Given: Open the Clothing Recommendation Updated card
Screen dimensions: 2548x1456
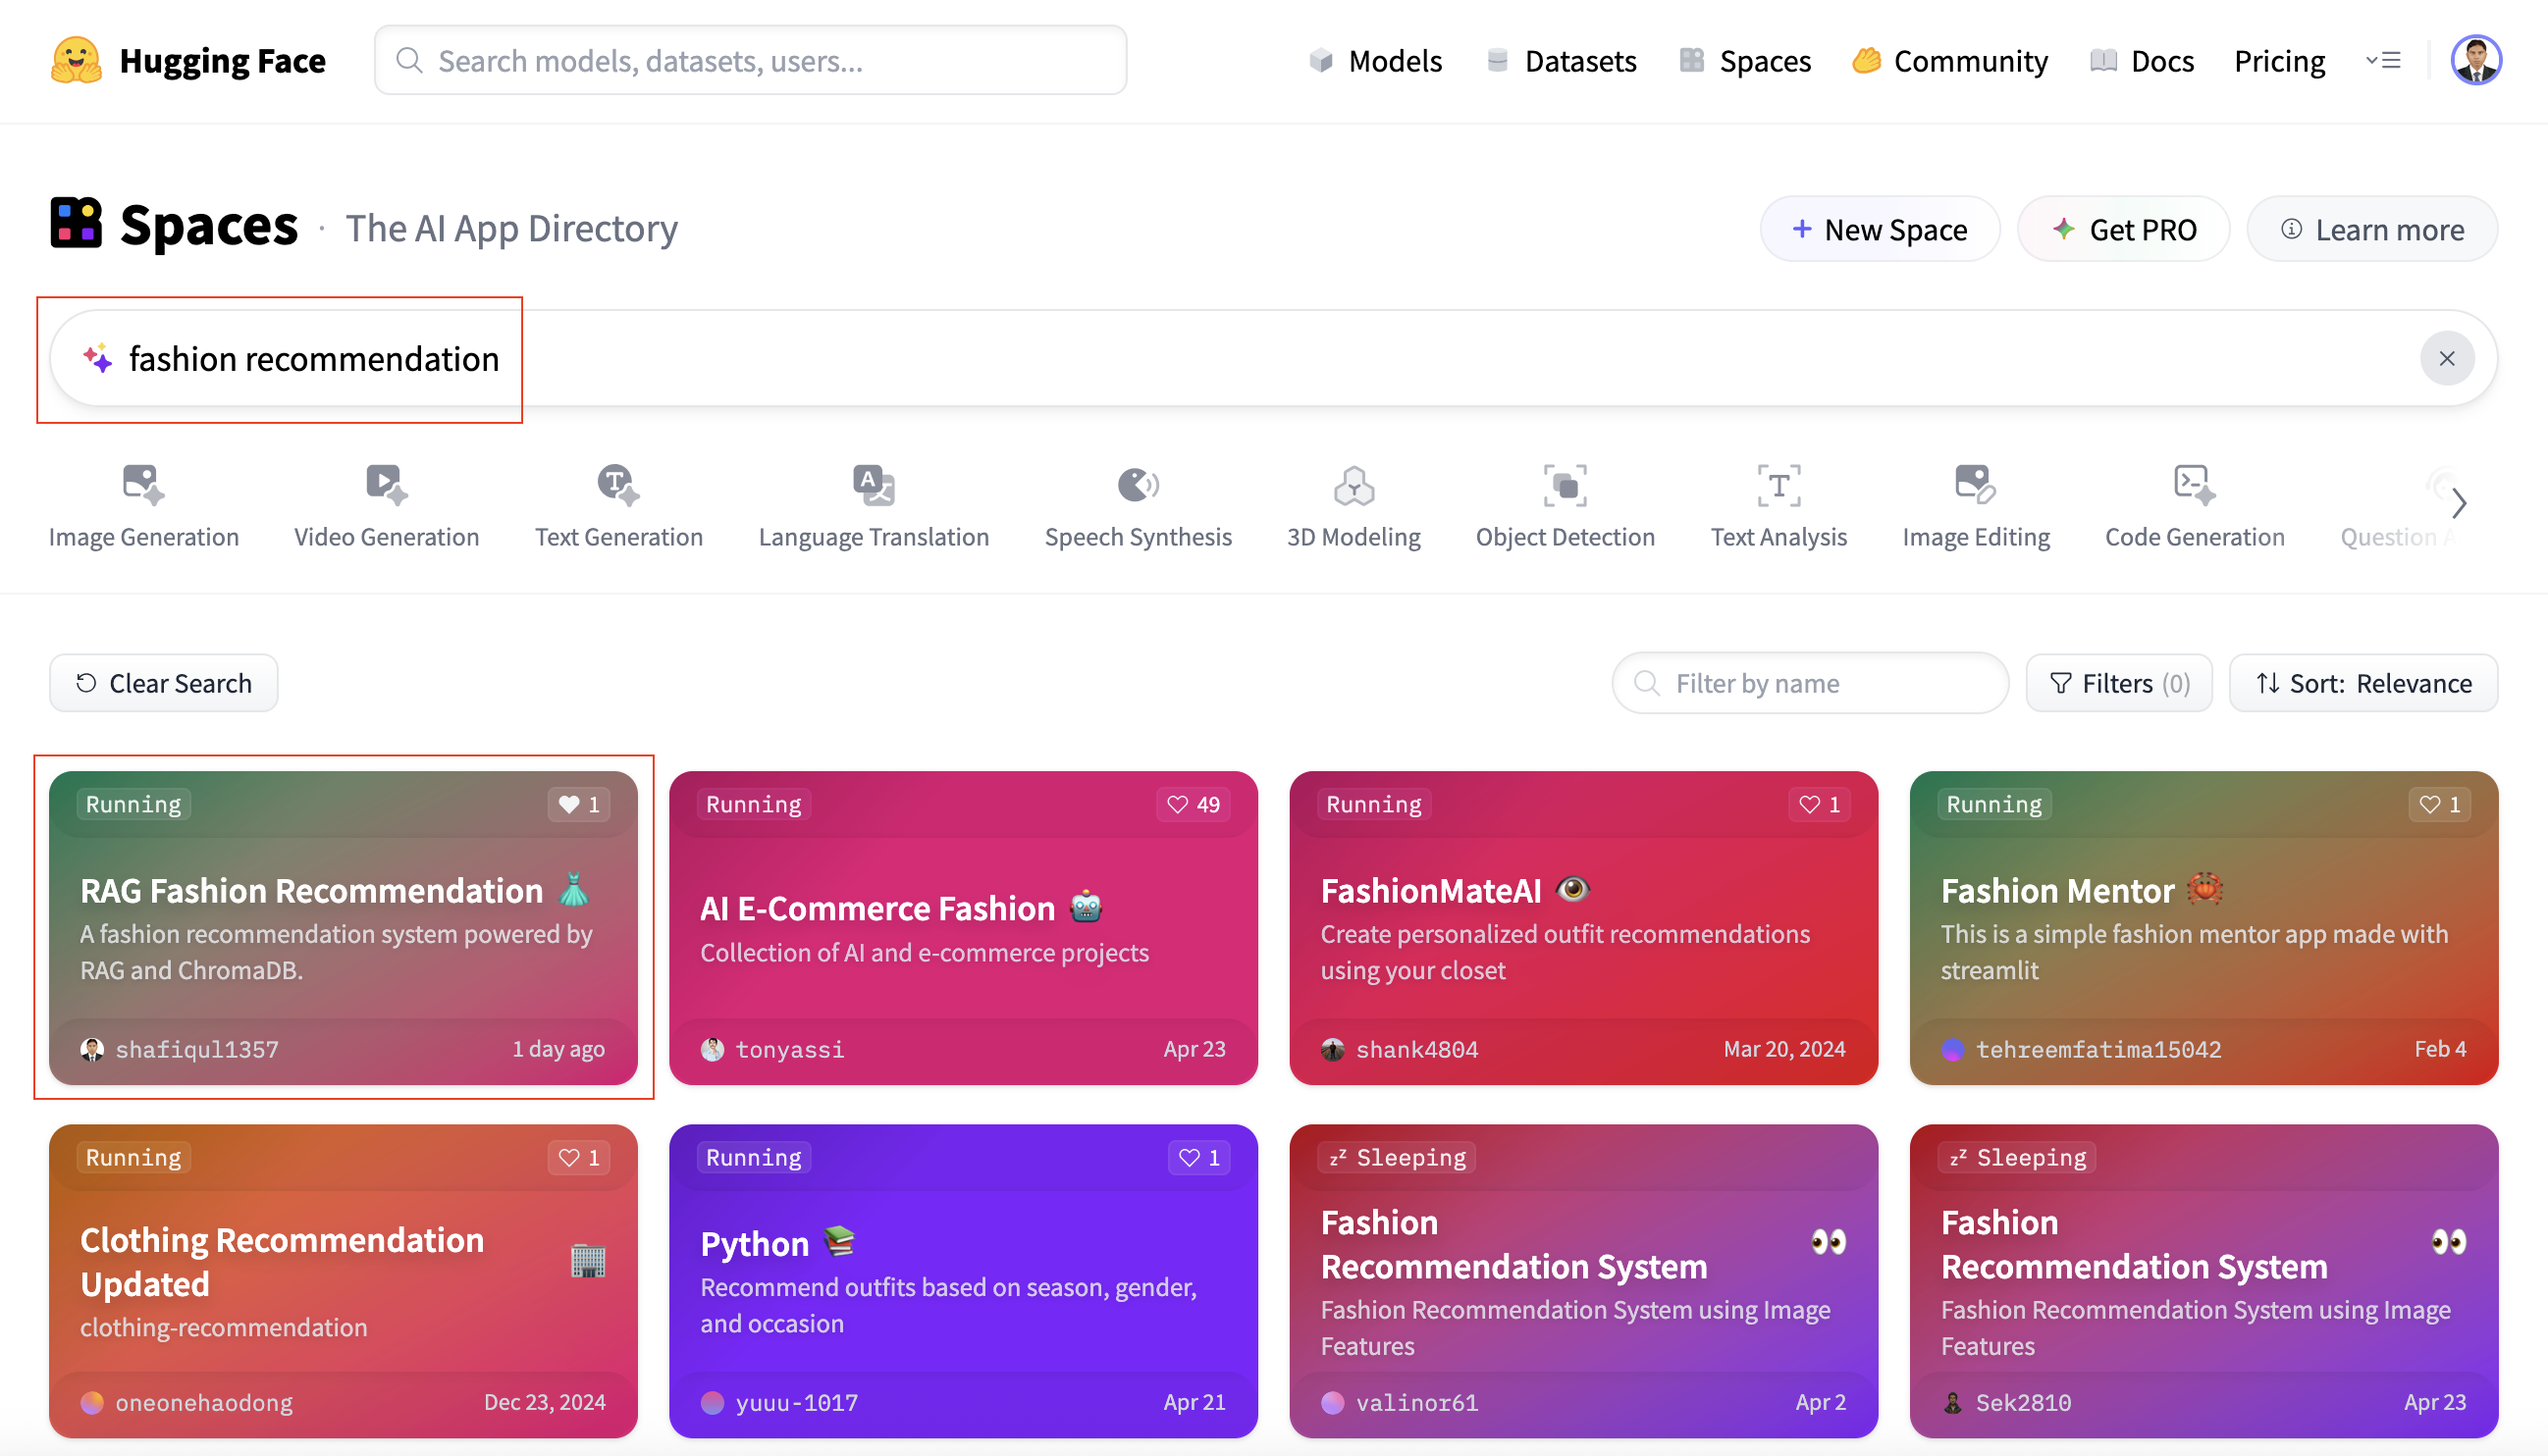Looking at the screenshot, I should click(x=344, y=1281).
